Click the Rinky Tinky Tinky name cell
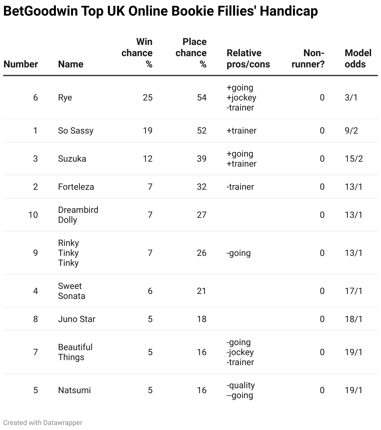381x430 pixels. [68, 253]
